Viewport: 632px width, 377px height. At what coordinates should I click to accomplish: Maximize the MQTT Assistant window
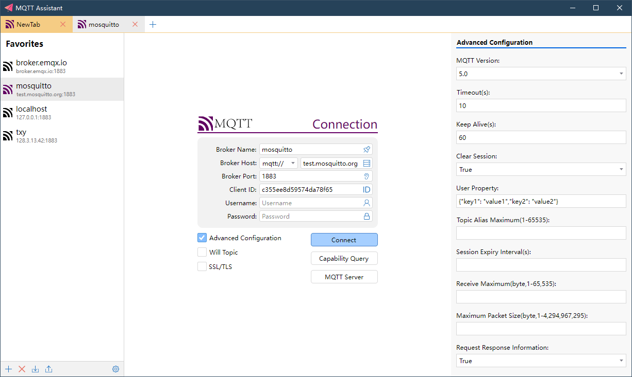tap(596, 8)
